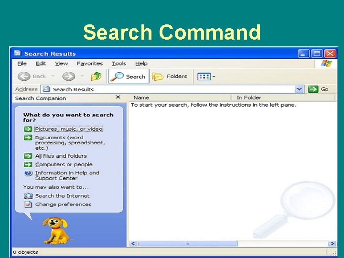The image size is (344, 258).
Task: Click the Windows flag logo icon
Action: point(326,64)
